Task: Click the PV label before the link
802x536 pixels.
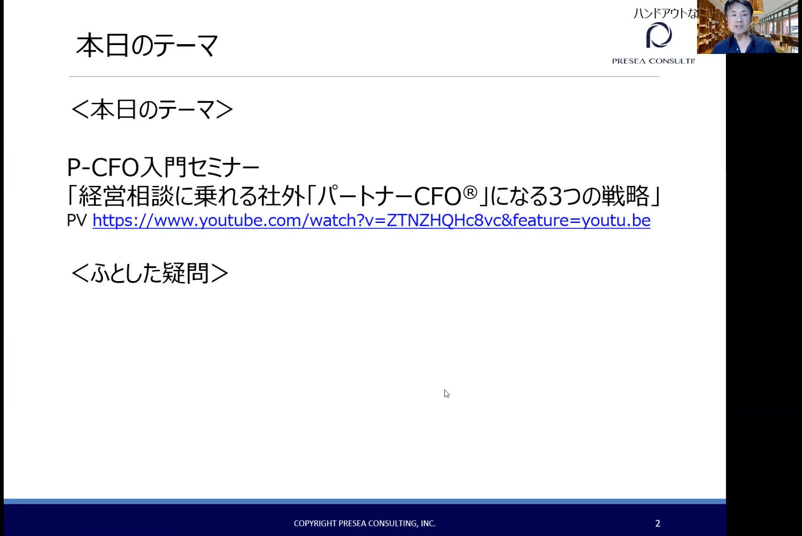Action: (77, 221)
